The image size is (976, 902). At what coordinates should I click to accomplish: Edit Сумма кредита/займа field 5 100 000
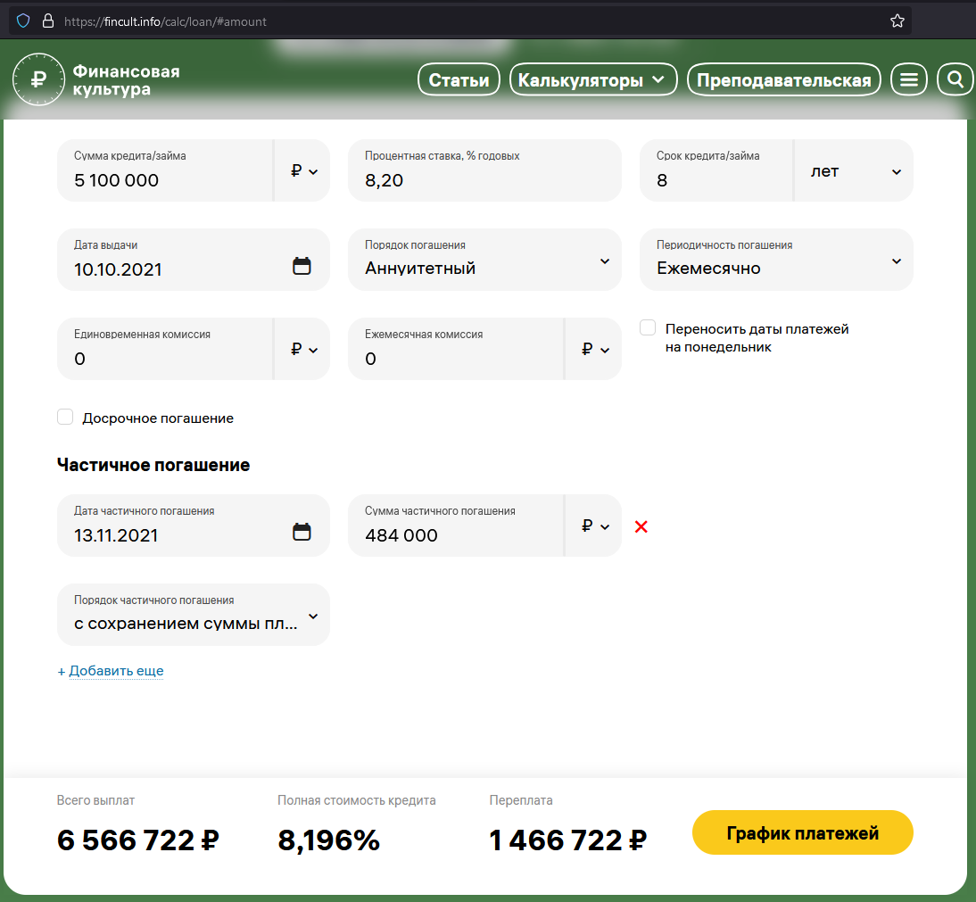pos(165,170)
